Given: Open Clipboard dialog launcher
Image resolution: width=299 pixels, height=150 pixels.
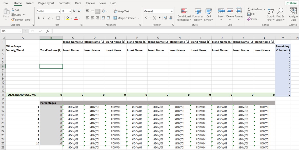Looking at the screenshot, I should pos(33,25).
